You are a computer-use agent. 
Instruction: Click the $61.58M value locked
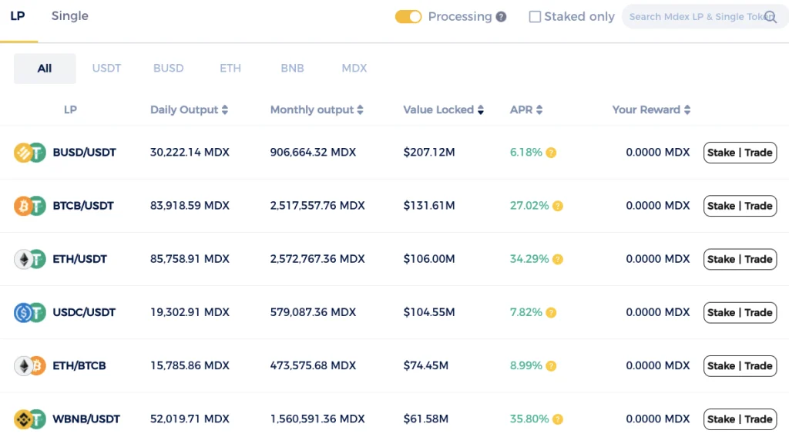(x=425, y=419)
